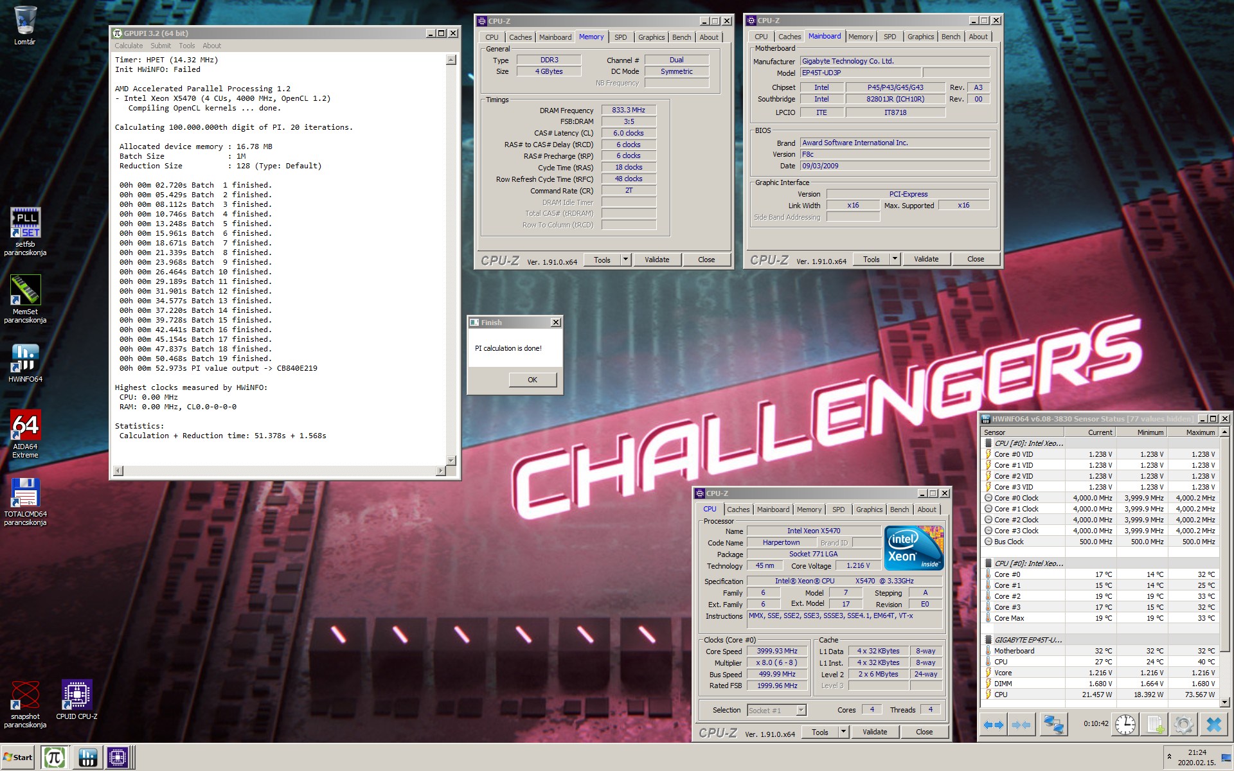The image size is (1234, 771).
Task: Select CPU tab in CPU-Z Memory window
Action: click(492, 37)
